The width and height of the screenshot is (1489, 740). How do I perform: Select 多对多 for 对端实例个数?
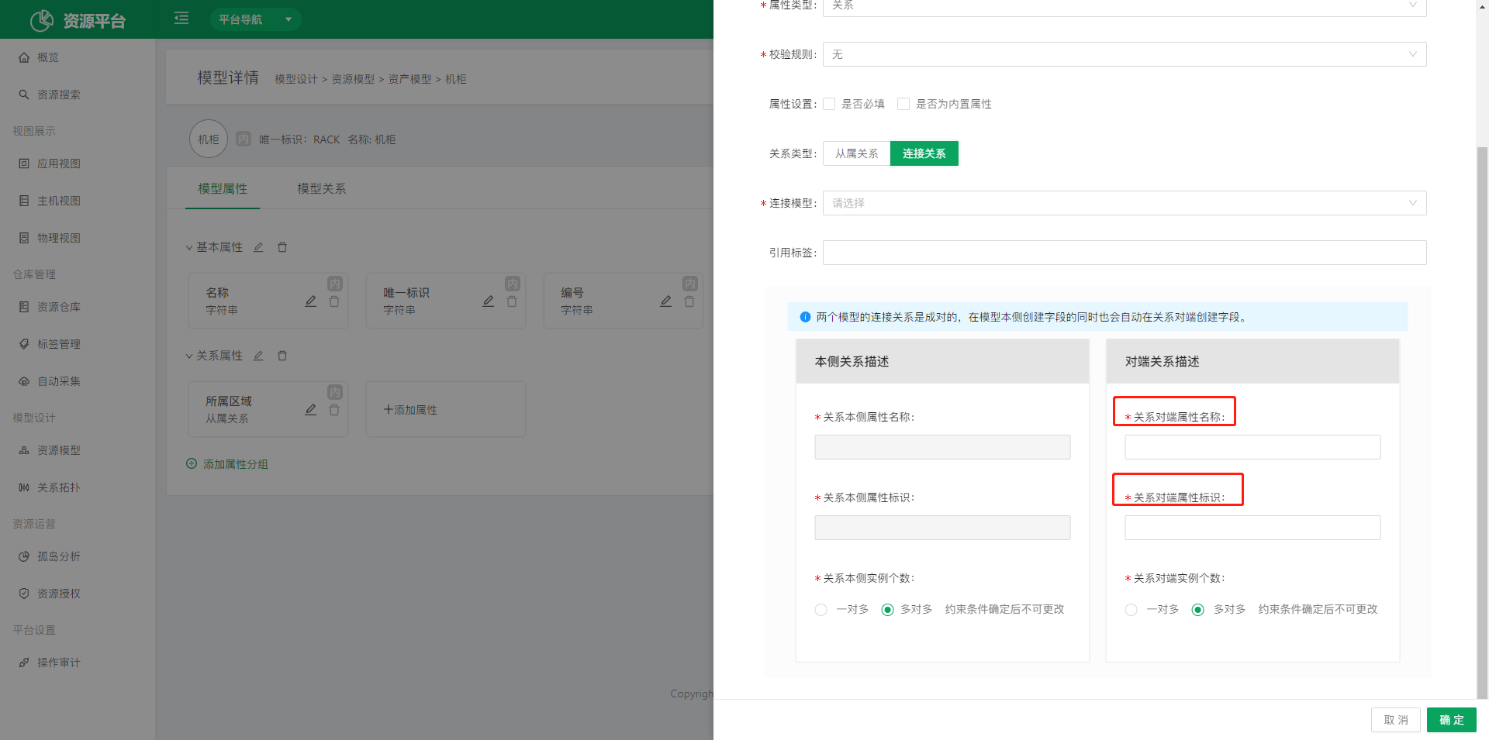(1198, 610)
